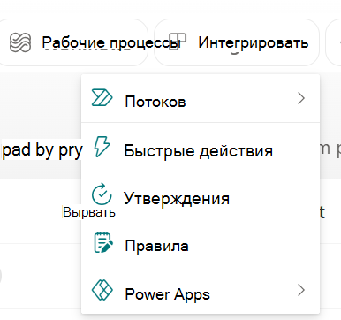Open the Интегрировать menu button
Image resolution: width=341 pixels, height=320 pixels.
click(237, 42)
